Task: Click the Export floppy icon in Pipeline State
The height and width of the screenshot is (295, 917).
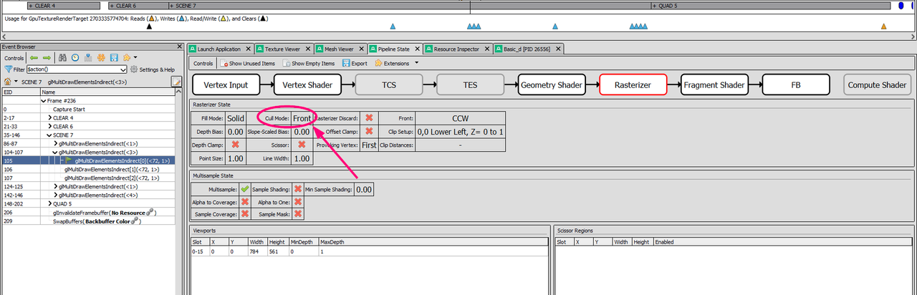Action: coord(345,63)
